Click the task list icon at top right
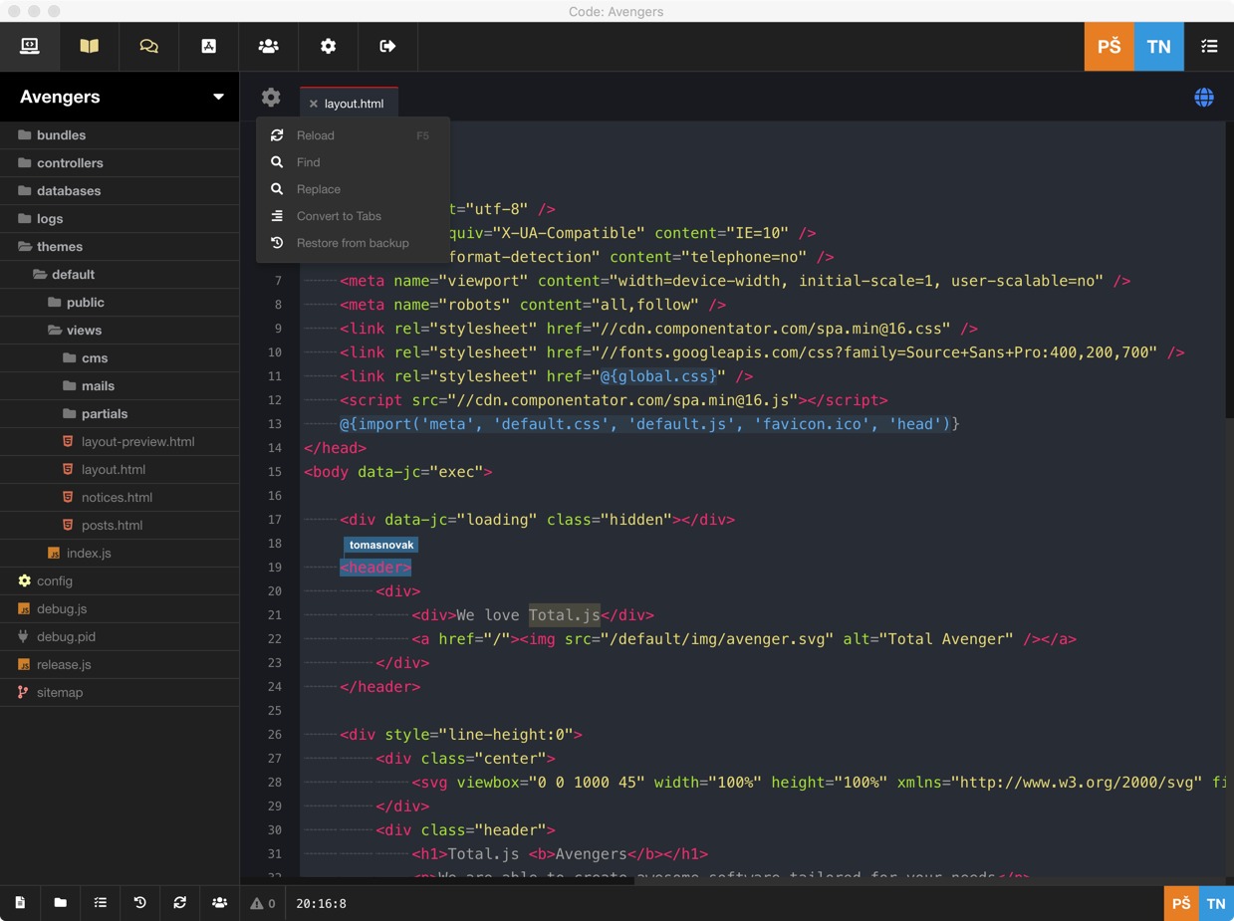 click(1208, 46)
